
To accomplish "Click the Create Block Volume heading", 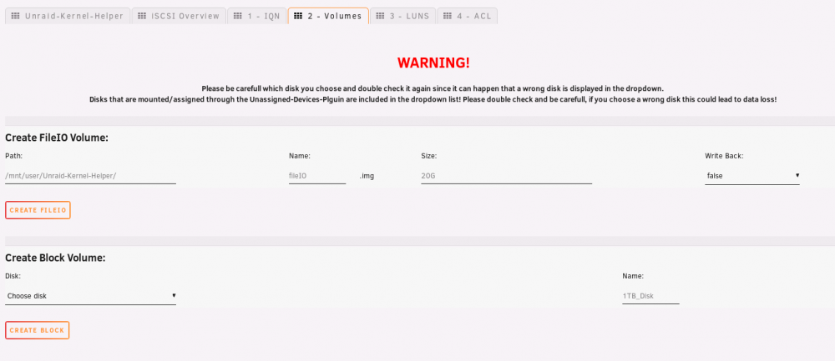I will (55, 258).
